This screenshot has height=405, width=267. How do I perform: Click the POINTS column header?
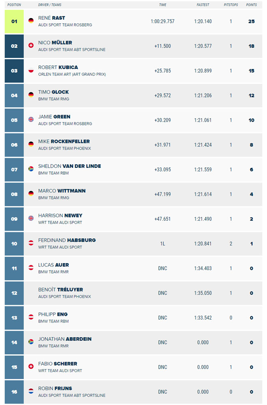tap(251, 5)
